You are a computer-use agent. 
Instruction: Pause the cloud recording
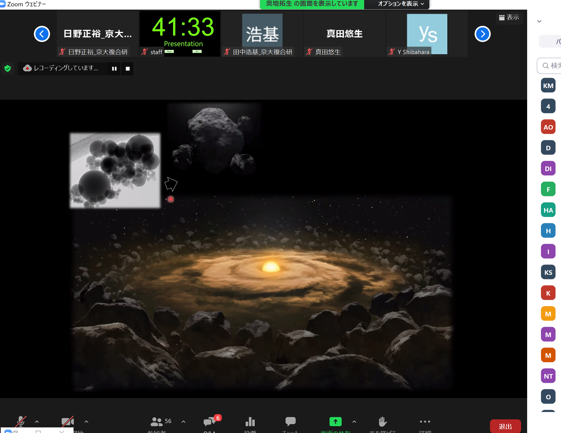114,68
